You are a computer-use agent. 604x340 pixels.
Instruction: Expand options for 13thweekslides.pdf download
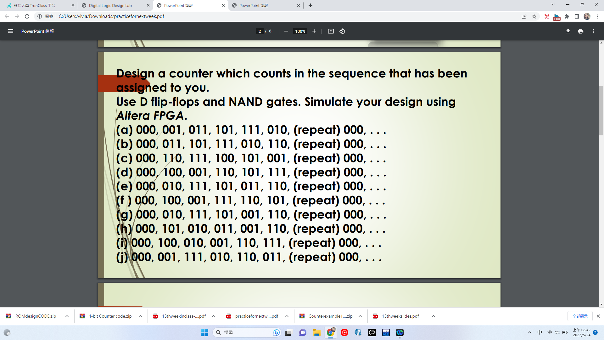click(433, 316)
